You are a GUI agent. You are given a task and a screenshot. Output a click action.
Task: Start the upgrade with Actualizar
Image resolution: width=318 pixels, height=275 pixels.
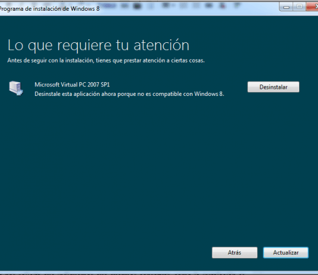286,252
